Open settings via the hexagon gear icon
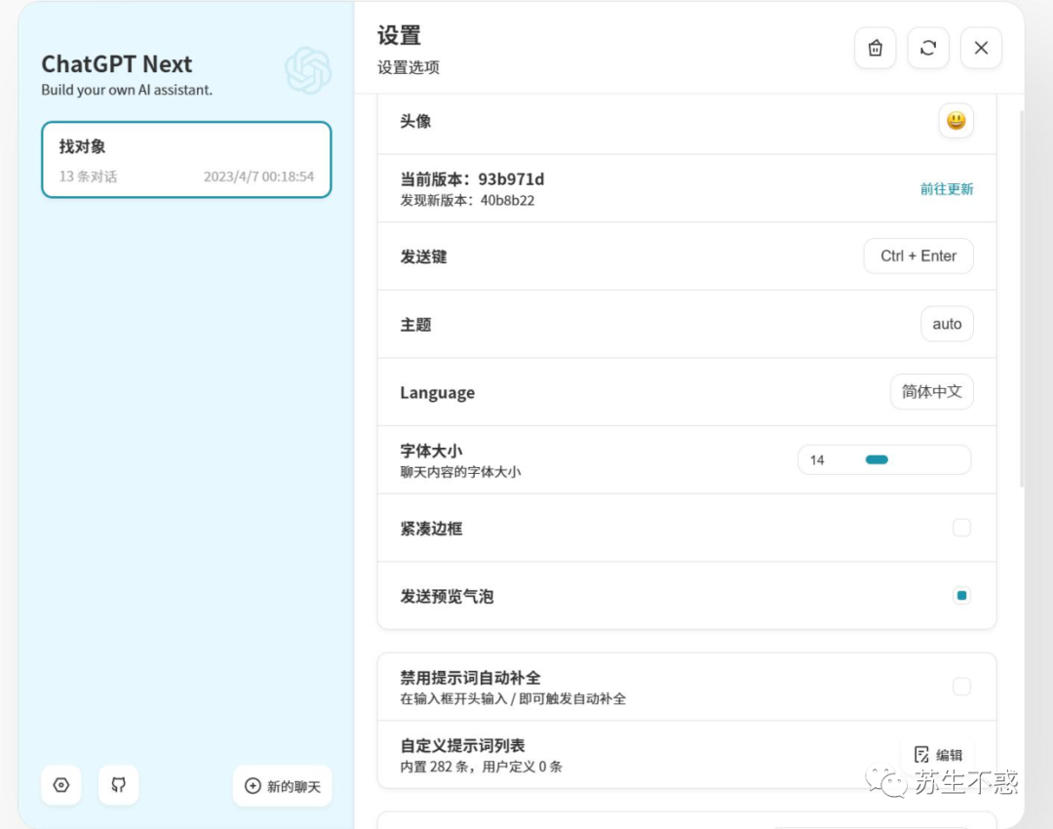 (x=61, y=785)
